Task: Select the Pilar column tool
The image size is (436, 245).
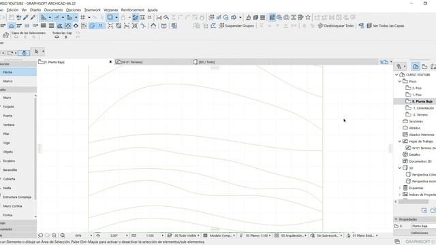Action: pos(17,134)
